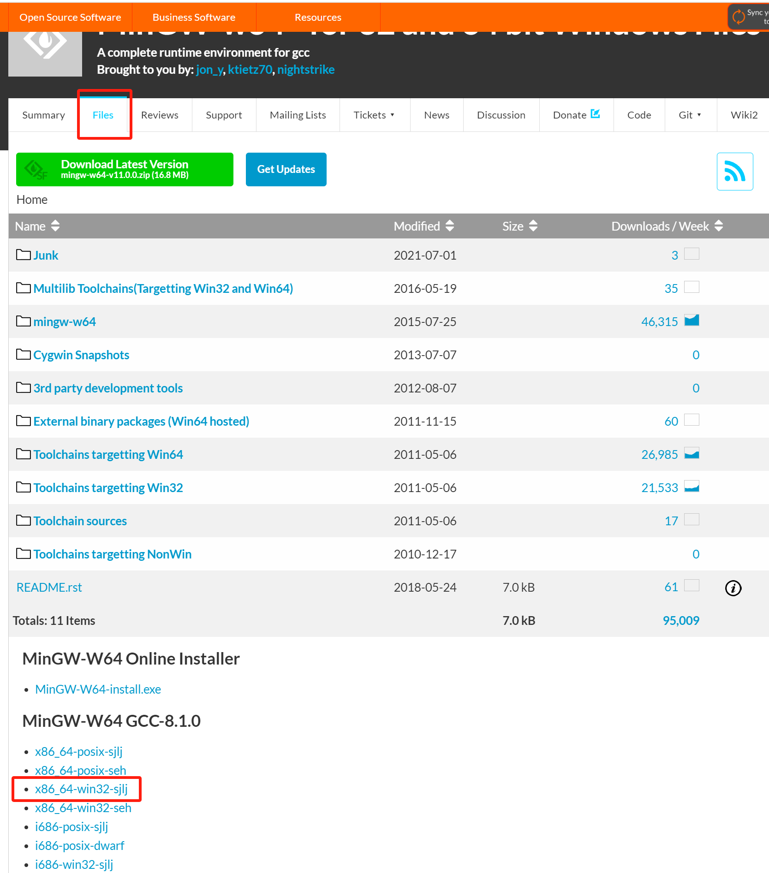Download MinGW-W64-install.exe
The width and height of the screenshot is (769, 873).
click(97, 689)
